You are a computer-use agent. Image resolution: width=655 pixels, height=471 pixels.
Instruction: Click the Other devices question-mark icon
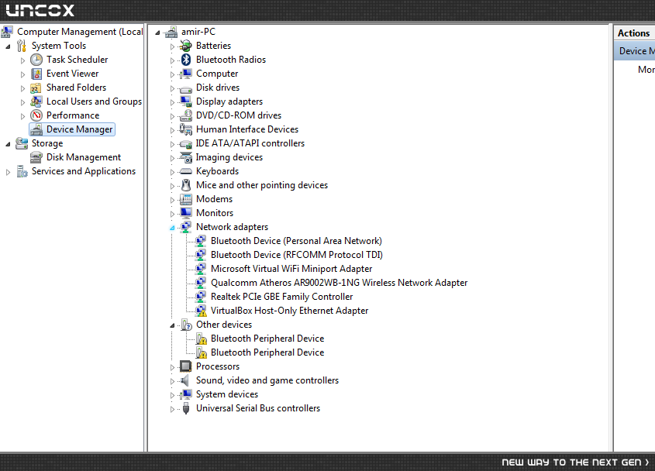tap(186, 325)
